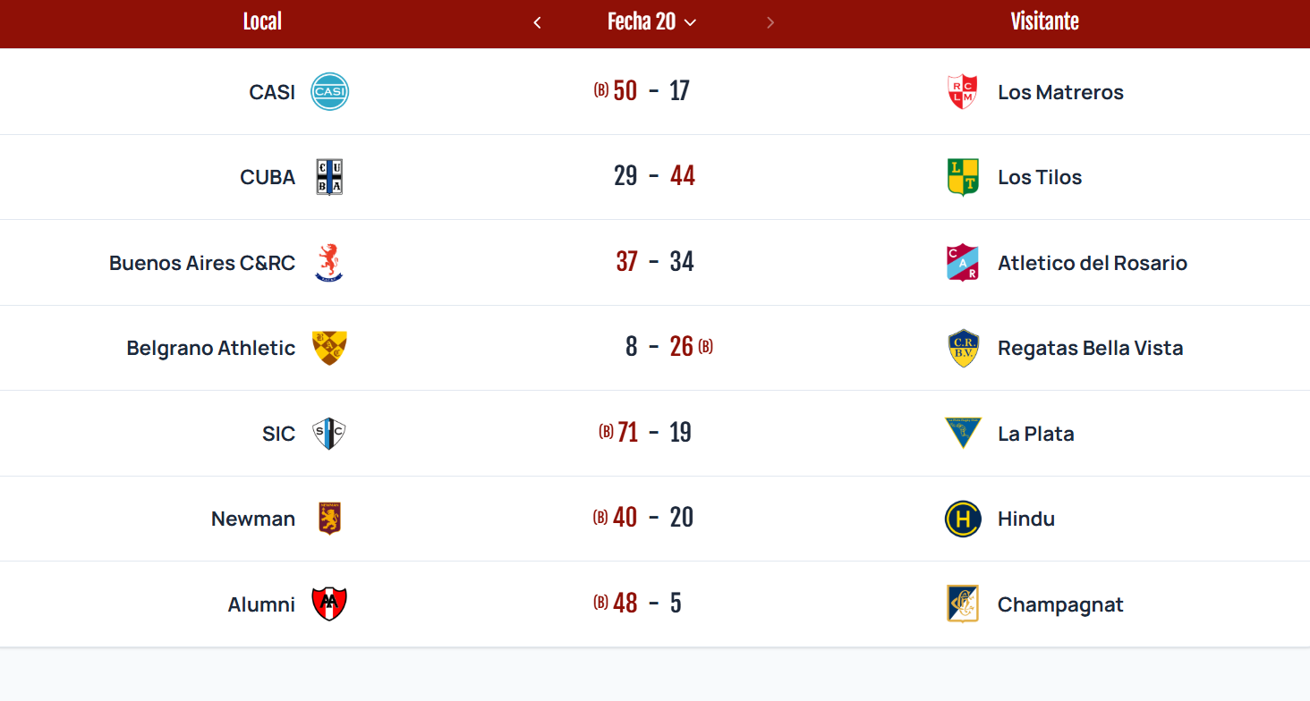
Task: Open the 71 - 19 match result
Action: click(654, 433)
